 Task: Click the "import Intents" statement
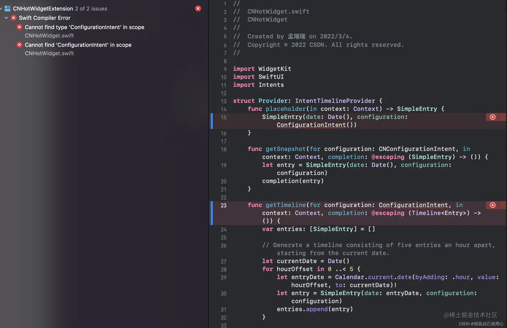(x=259, y=85)
